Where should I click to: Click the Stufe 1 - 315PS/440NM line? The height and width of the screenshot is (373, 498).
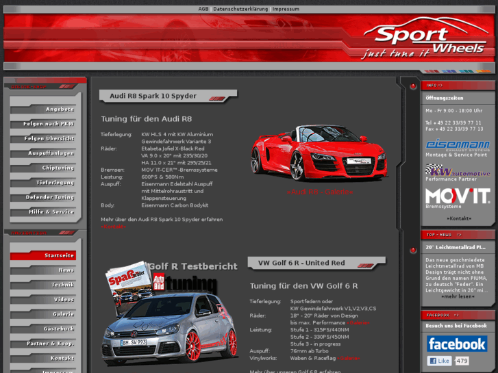click(319, 330)
